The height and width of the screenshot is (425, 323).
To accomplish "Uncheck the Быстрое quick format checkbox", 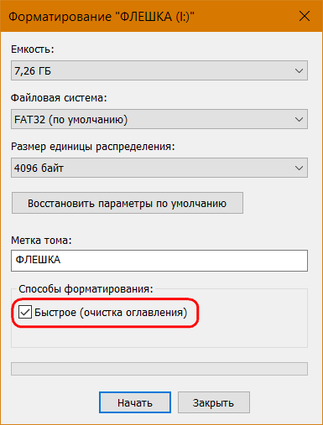I will [x=25, y=312].
